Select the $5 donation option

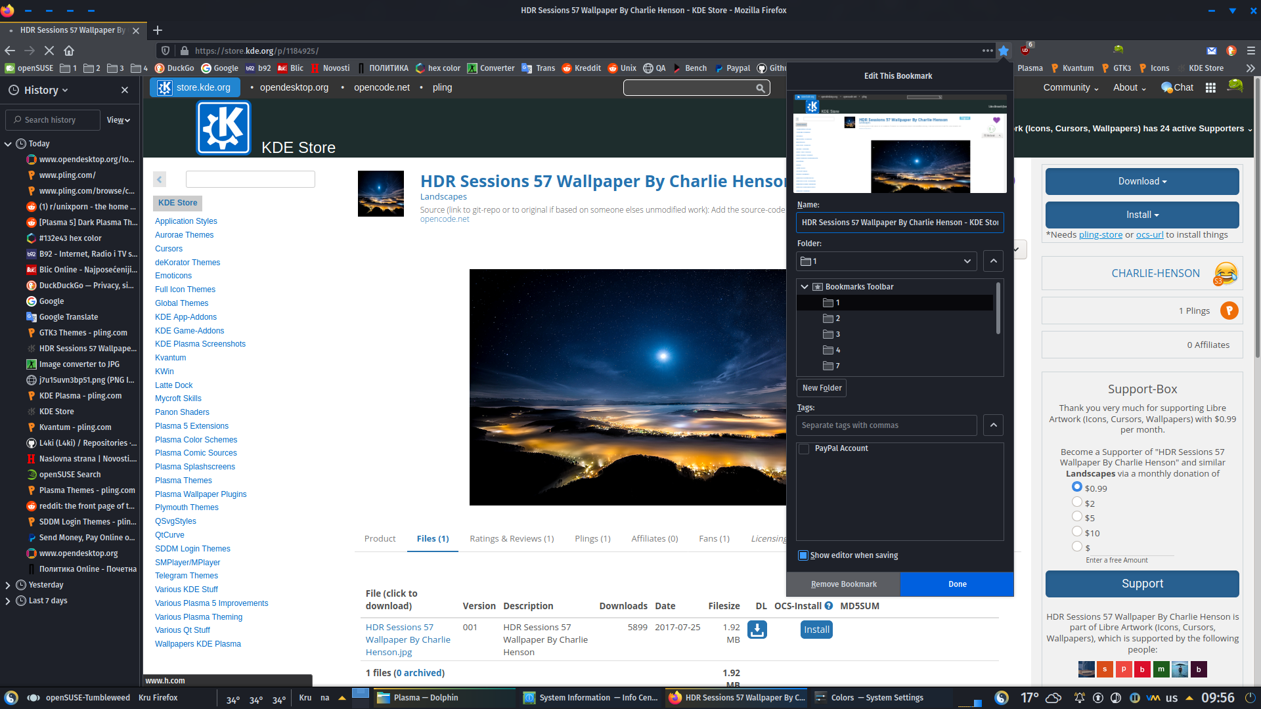[x=1077, y=517]
